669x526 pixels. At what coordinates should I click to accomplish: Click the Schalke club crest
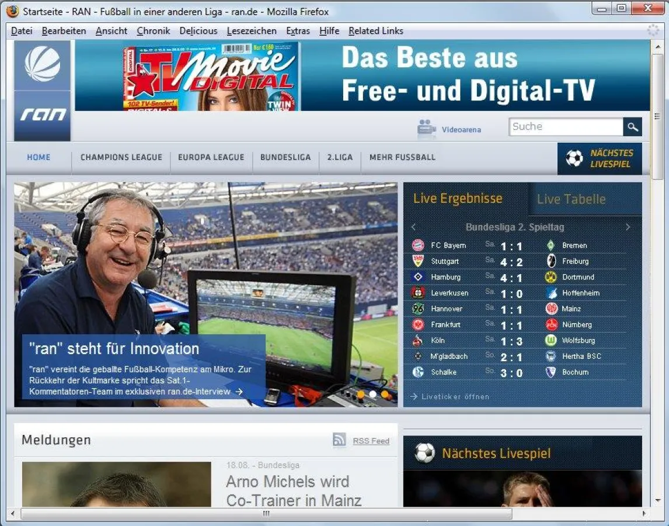tap(418, 372)
